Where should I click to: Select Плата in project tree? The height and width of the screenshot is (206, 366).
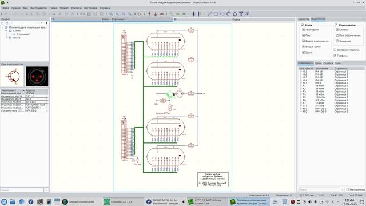coord(17,38)
